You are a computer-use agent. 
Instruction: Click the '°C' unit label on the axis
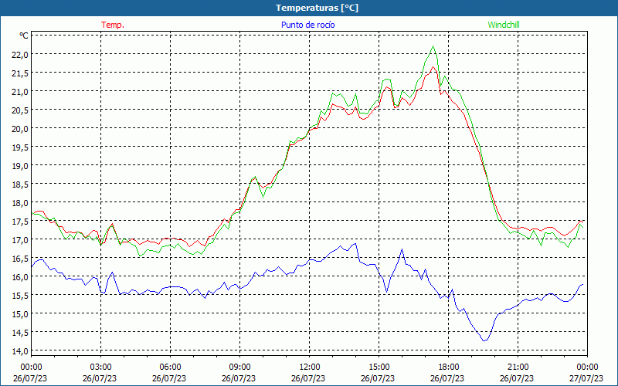tap(24, 36)
